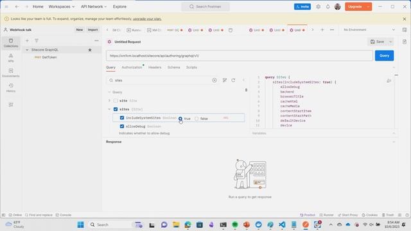This screenshot has width=411, height=231.
Task: Clear the sites schema search field
Action: (x=214, y=80)
